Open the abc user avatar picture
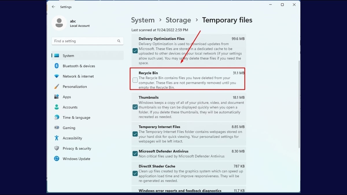Viewport: 347px width, 195px height. [x=59, y=23]
